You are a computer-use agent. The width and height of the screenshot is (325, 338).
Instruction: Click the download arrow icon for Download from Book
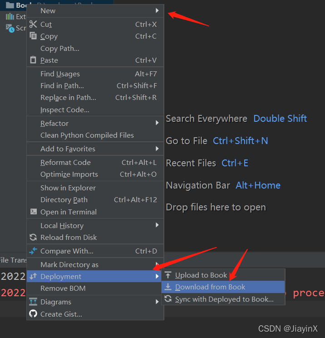tap(168, 287)
